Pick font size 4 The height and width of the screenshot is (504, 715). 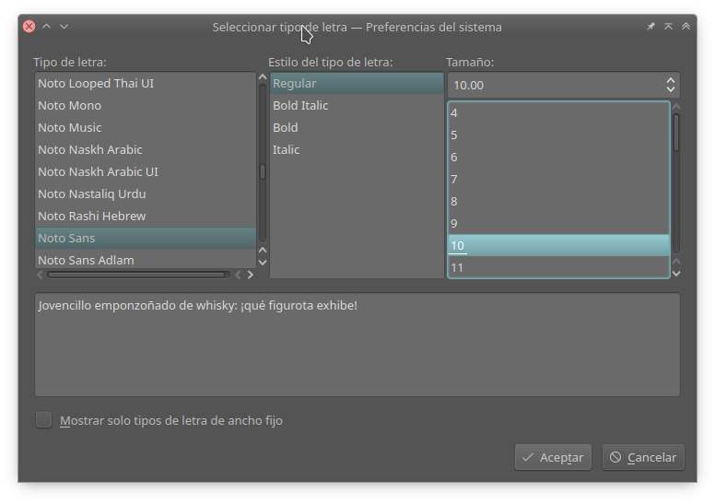coord(558,113)
